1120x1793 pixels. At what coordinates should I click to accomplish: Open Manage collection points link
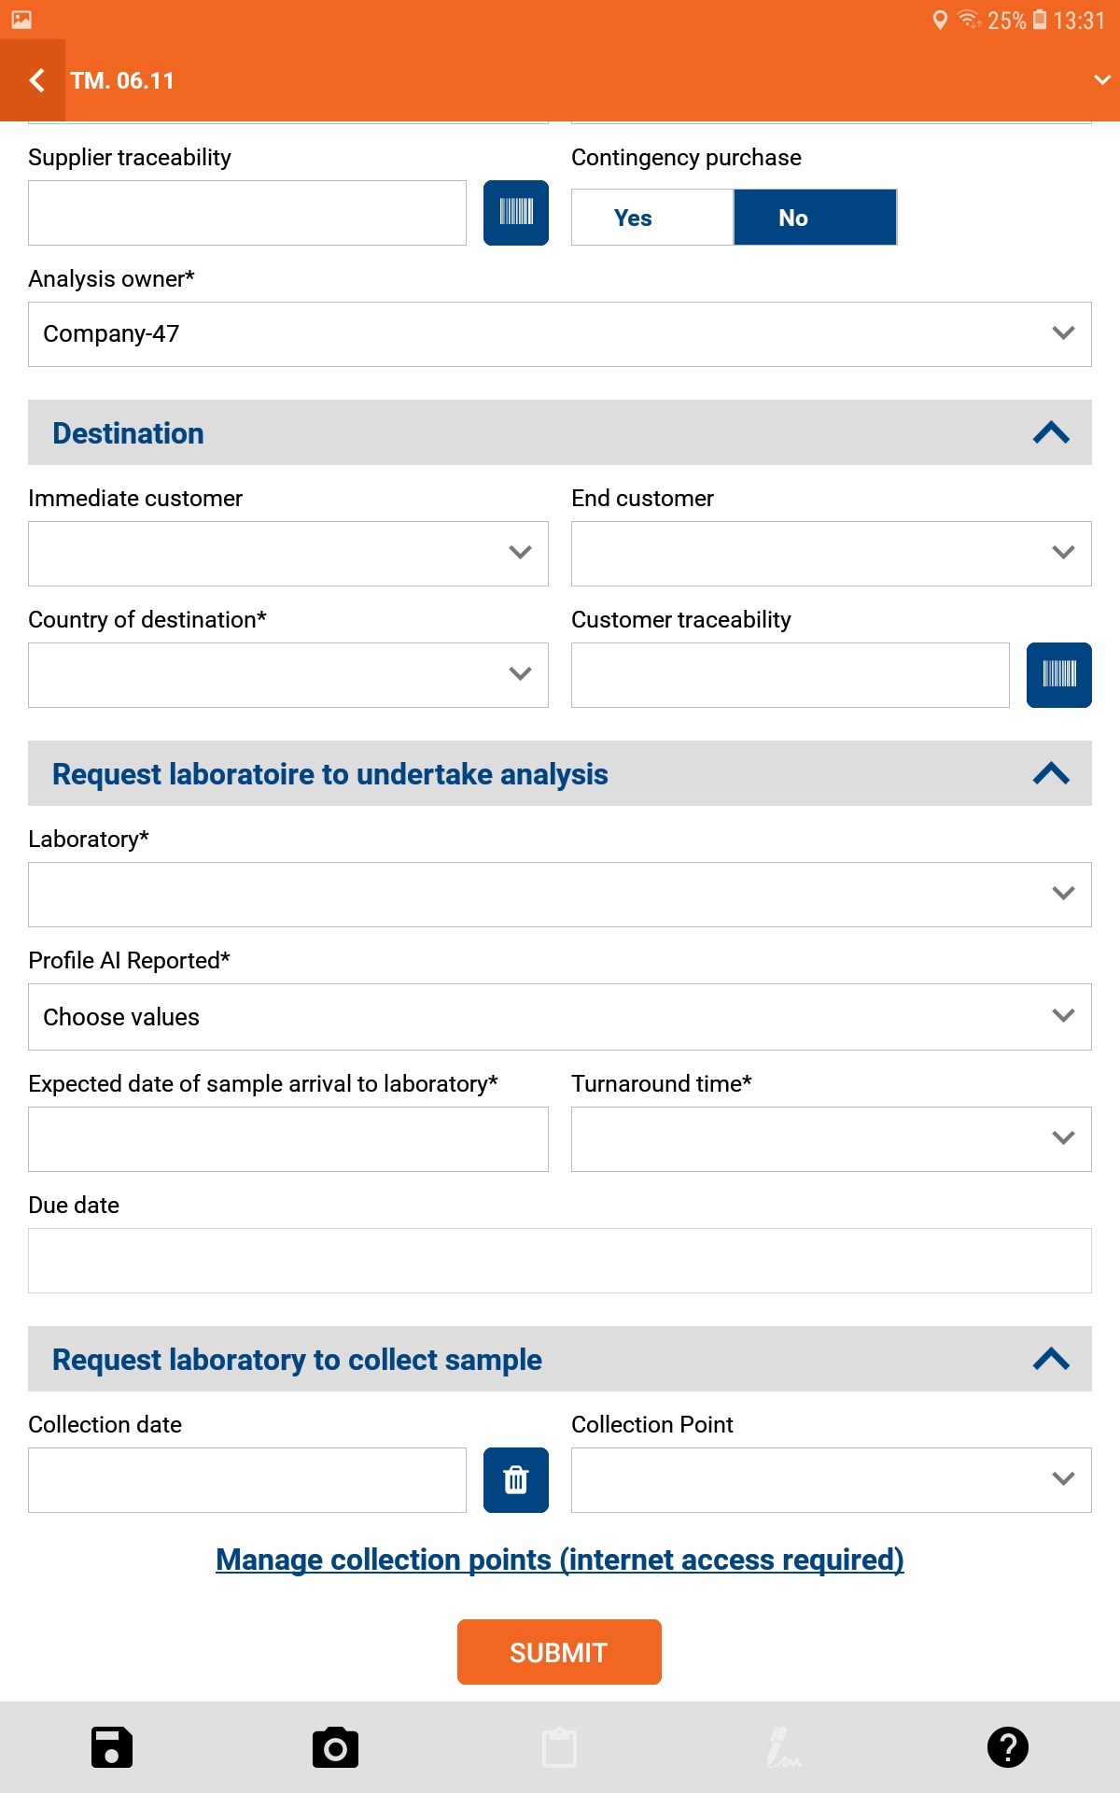pyautogui.click(x=560, y=1560)
